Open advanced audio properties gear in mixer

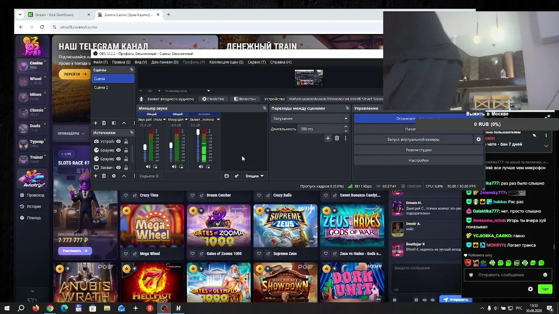click(x=237, y=176)
